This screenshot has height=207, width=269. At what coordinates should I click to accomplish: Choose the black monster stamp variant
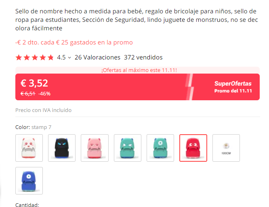coord(62,148)
